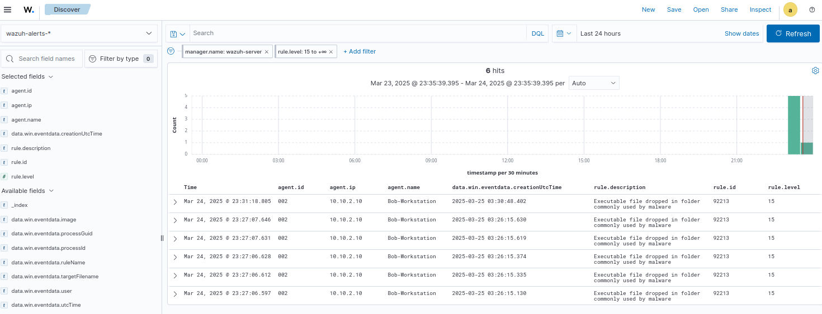Open the saved queries disk icon

177,33
